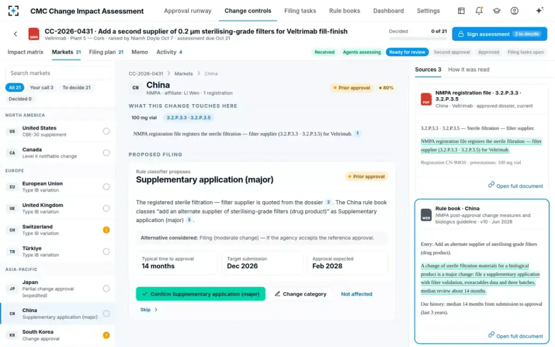Screen dimensions: 555x347
Task: Toggle Canada status circle
Action: (x=106, y=153)
